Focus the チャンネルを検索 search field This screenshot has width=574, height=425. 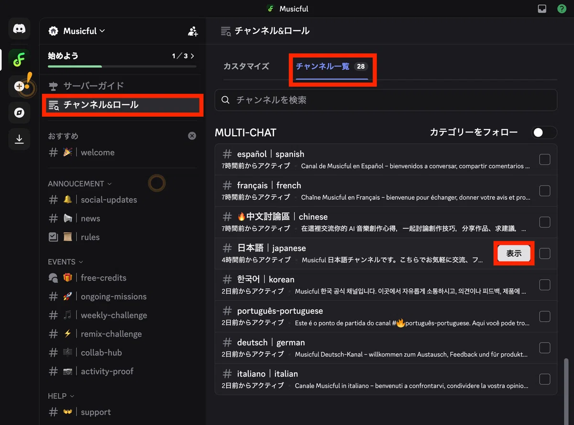point(386,100)
